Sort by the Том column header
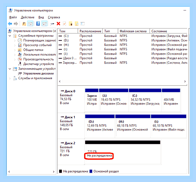 tap(68, 31)
